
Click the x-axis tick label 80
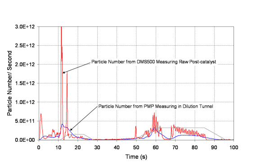point(194,148)
